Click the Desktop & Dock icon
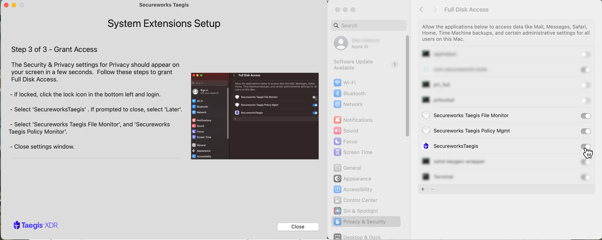Image resolution: width=602 pixels, height=240 pixels. [337, 237]
